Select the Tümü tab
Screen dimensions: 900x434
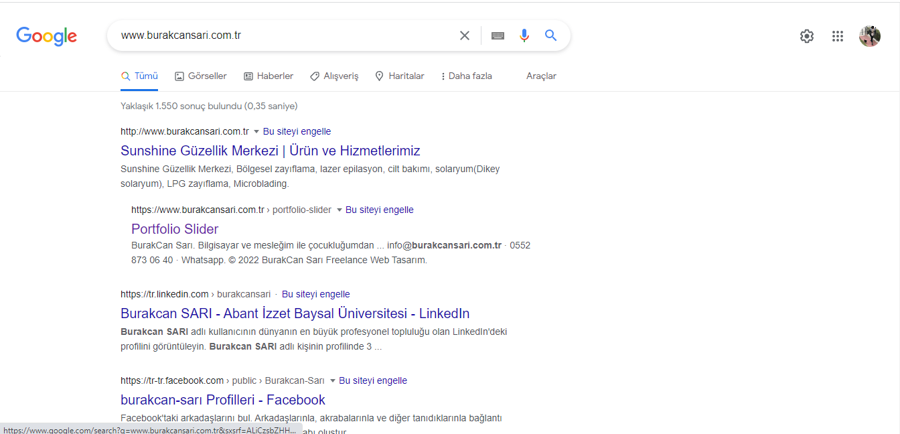coord(139,76)
